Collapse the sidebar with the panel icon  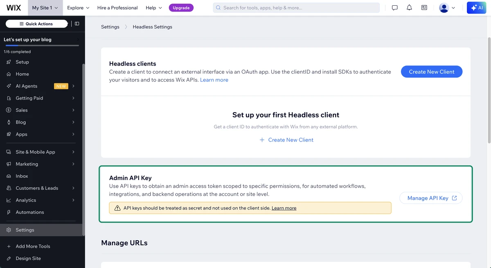77,24
